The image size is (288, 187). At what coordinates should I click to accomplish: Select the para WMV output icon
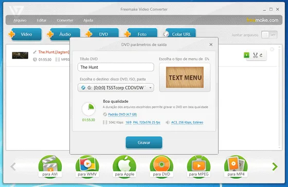(87, 166)
